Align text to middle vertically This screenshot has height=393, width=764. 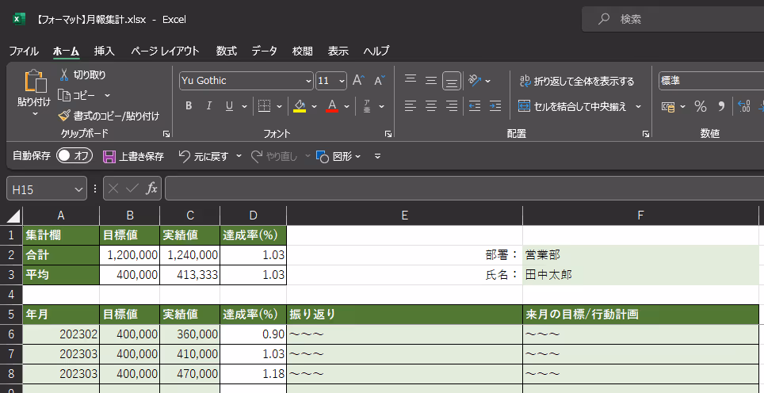tap(431, 80)
